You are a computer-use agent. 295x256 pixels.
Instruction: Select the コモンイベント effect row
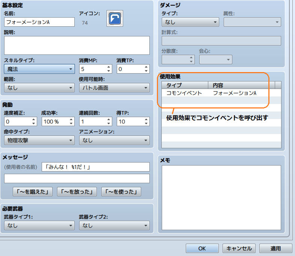coord(221,93)
